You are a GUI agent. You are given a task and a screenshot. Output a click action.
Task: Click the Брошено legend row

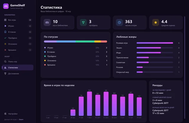[76, 65]
